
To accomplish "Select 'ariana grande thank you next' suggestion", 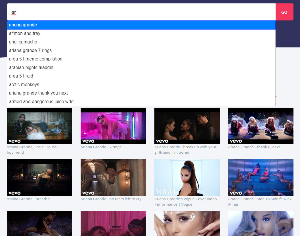I will pos(38,93).
